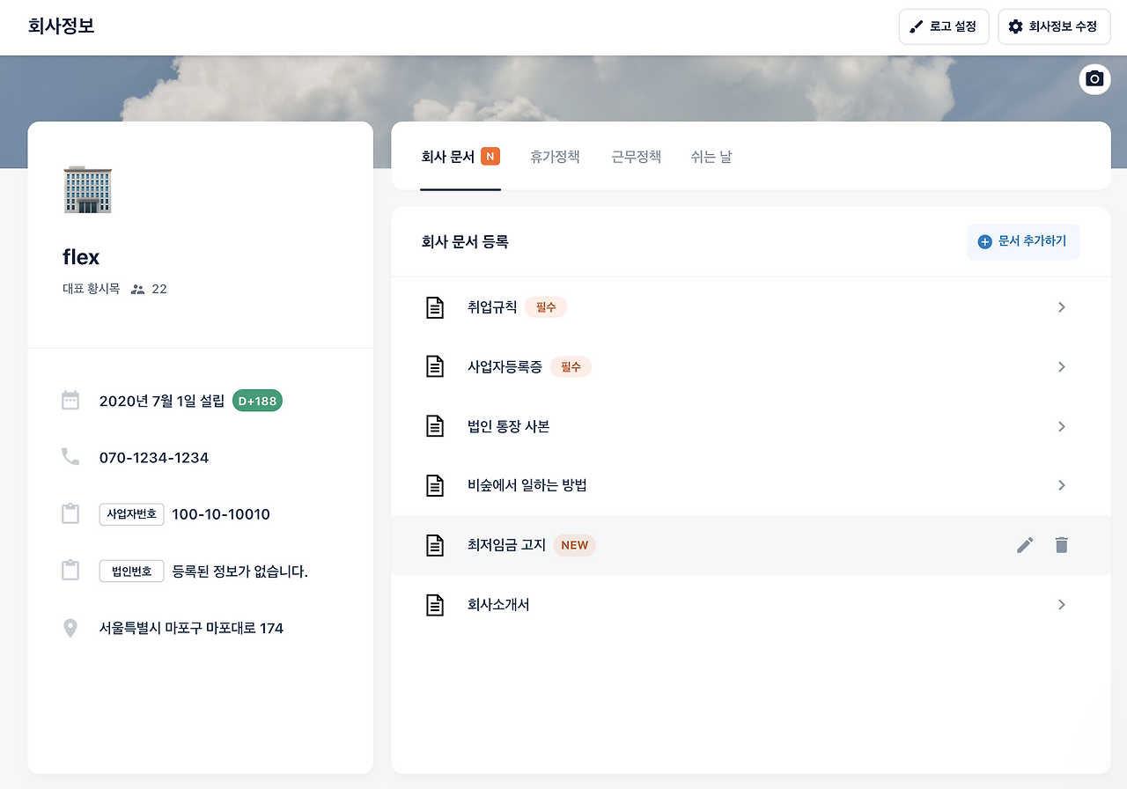Expand 취업규칙 row with its chevron
This screenshot has width=1127, height=789.
(1062, 307)
